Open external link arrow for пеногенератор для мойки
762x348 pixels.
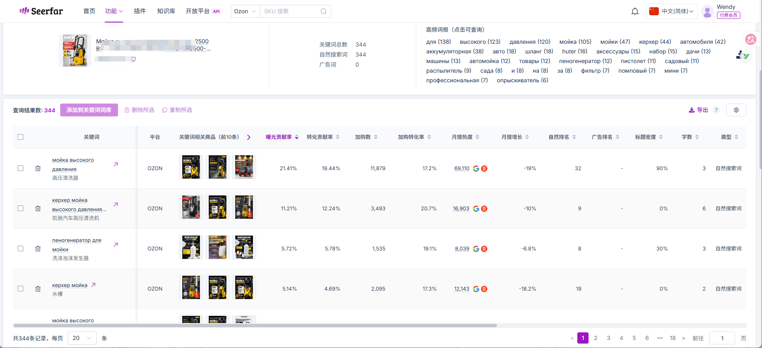tap(116, 244)
